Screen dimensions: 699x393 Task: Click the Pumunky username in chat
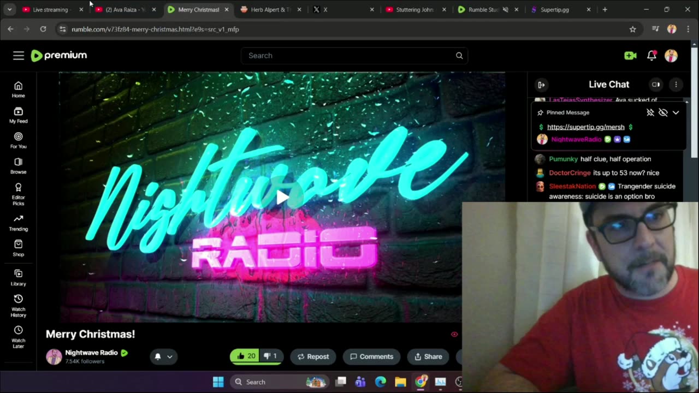[564, 159]
